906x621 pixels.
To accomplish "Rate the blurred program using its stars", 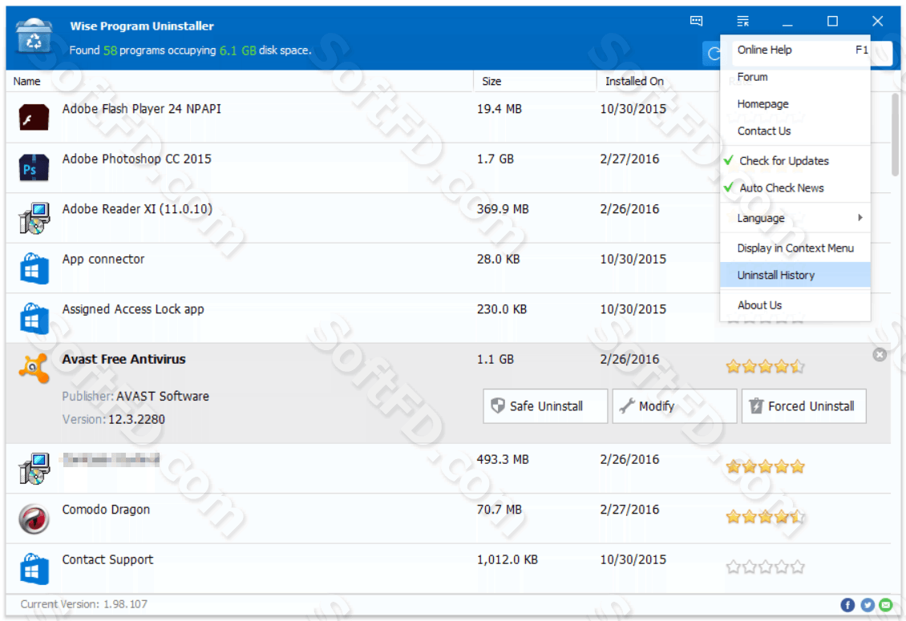I will pyautogui.click(x=765, y=467).
